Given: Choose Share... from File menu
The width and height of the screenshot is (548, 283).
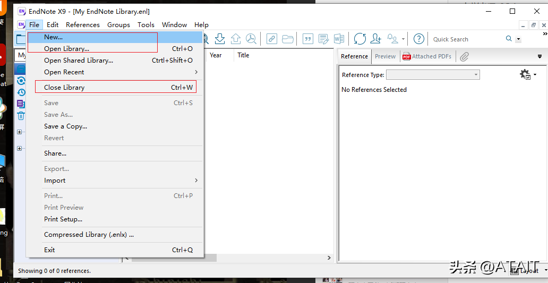Looking at the screenshot, I should [x=115, y=153].
